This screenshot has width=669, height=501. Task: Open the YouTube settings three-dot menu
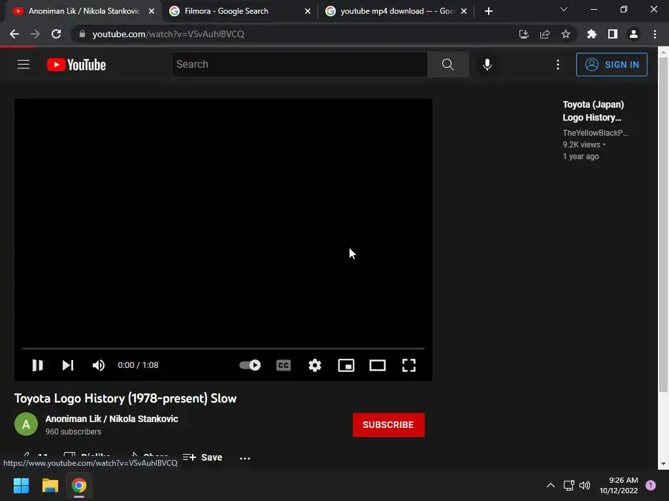pos(558,65)
